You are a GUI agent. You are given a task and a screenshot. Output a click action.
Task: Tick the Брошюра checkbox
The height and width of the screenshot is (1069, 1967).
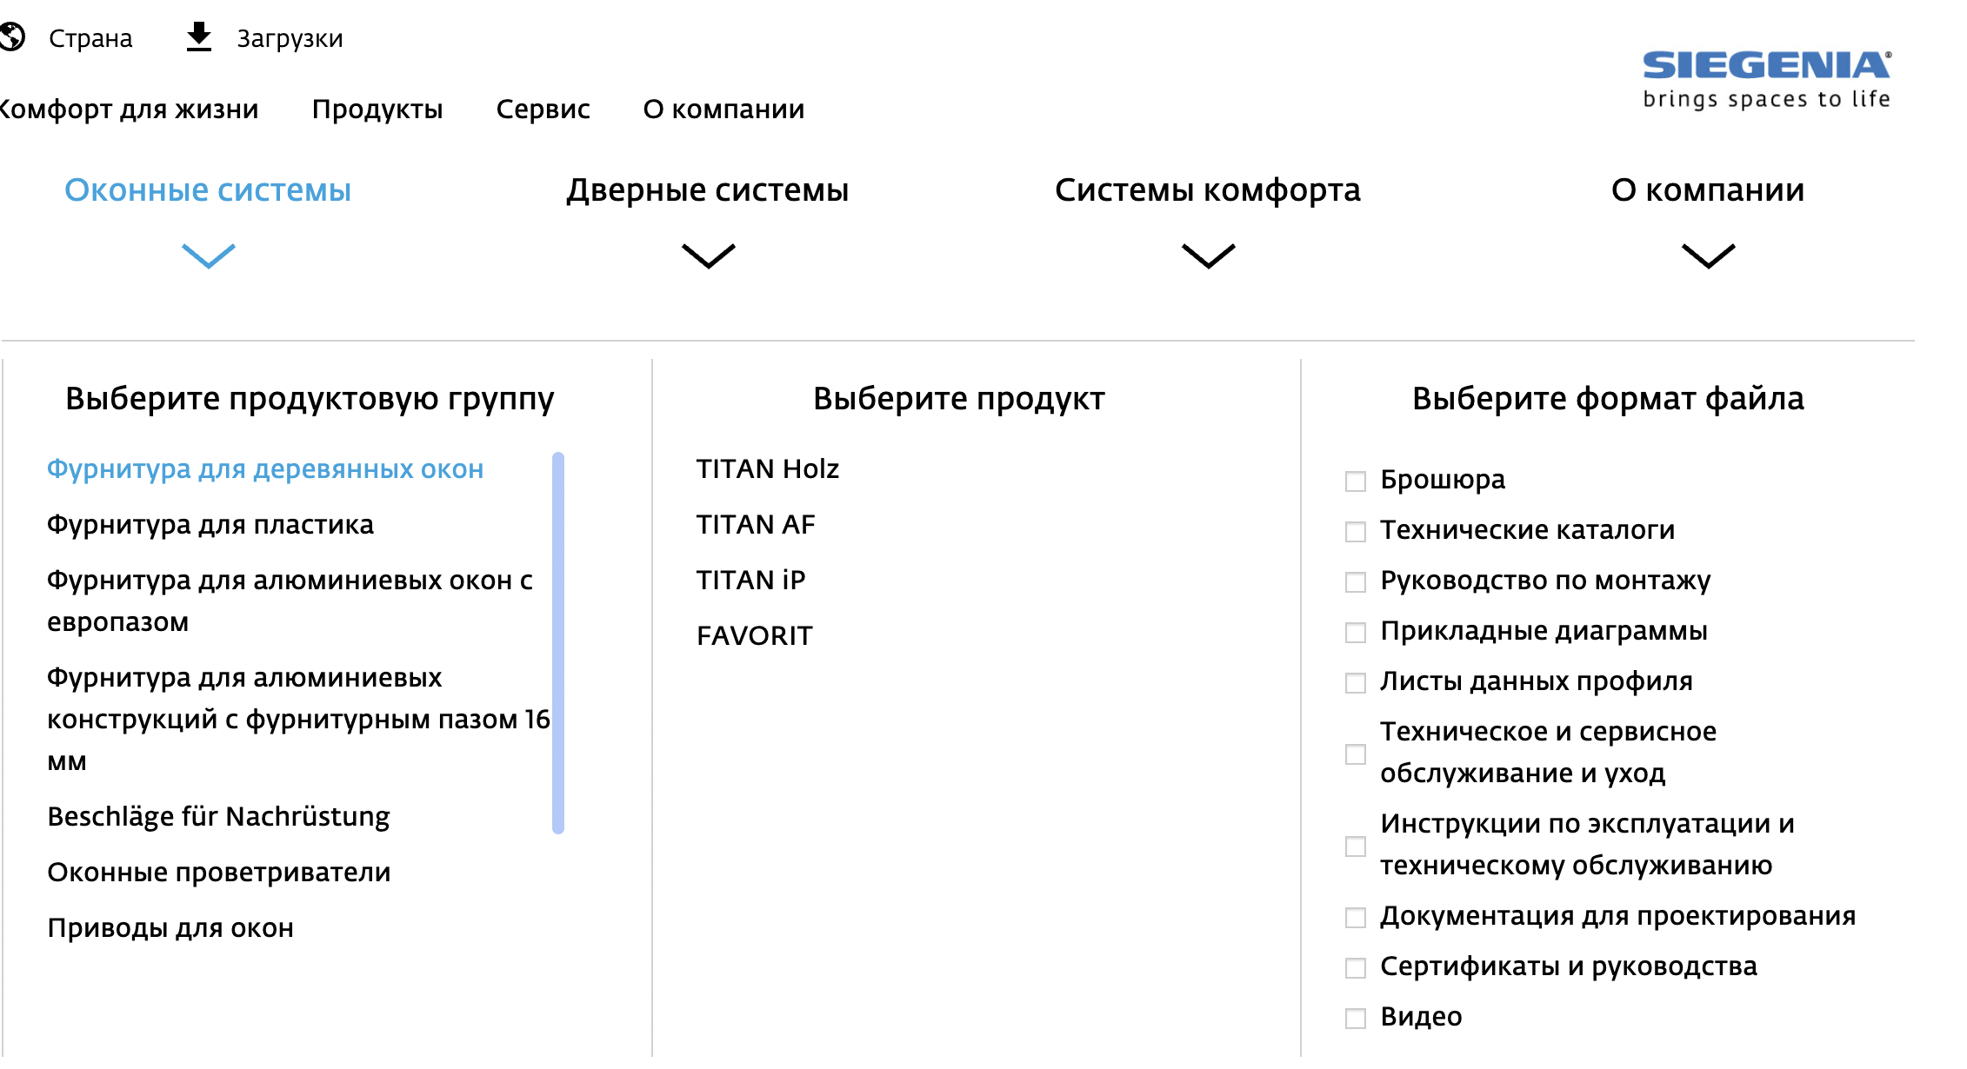[x=1356, y=481]
